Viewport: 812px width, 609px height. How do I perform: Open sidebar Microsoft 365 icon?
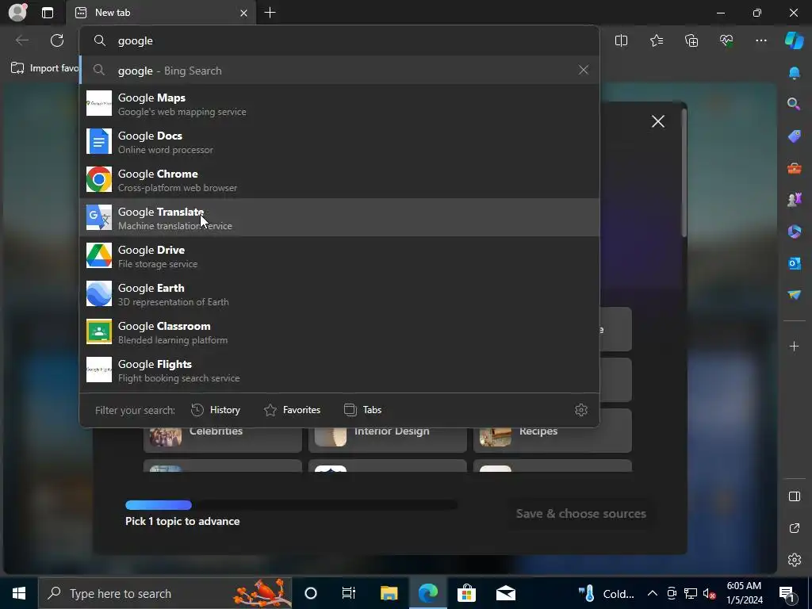[x=794, y=232]
